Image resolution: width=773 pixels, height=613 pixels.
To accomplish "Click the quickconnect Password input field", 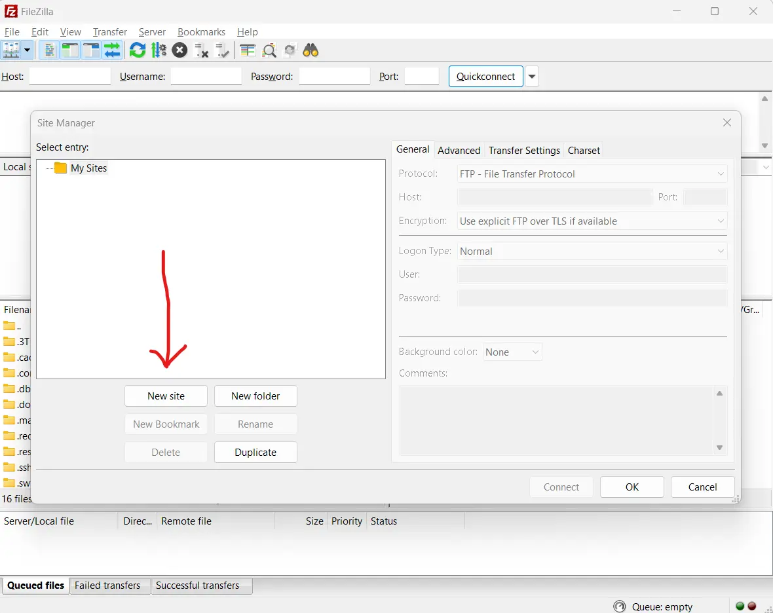I will pyautogui.click(x=334, y=77).
